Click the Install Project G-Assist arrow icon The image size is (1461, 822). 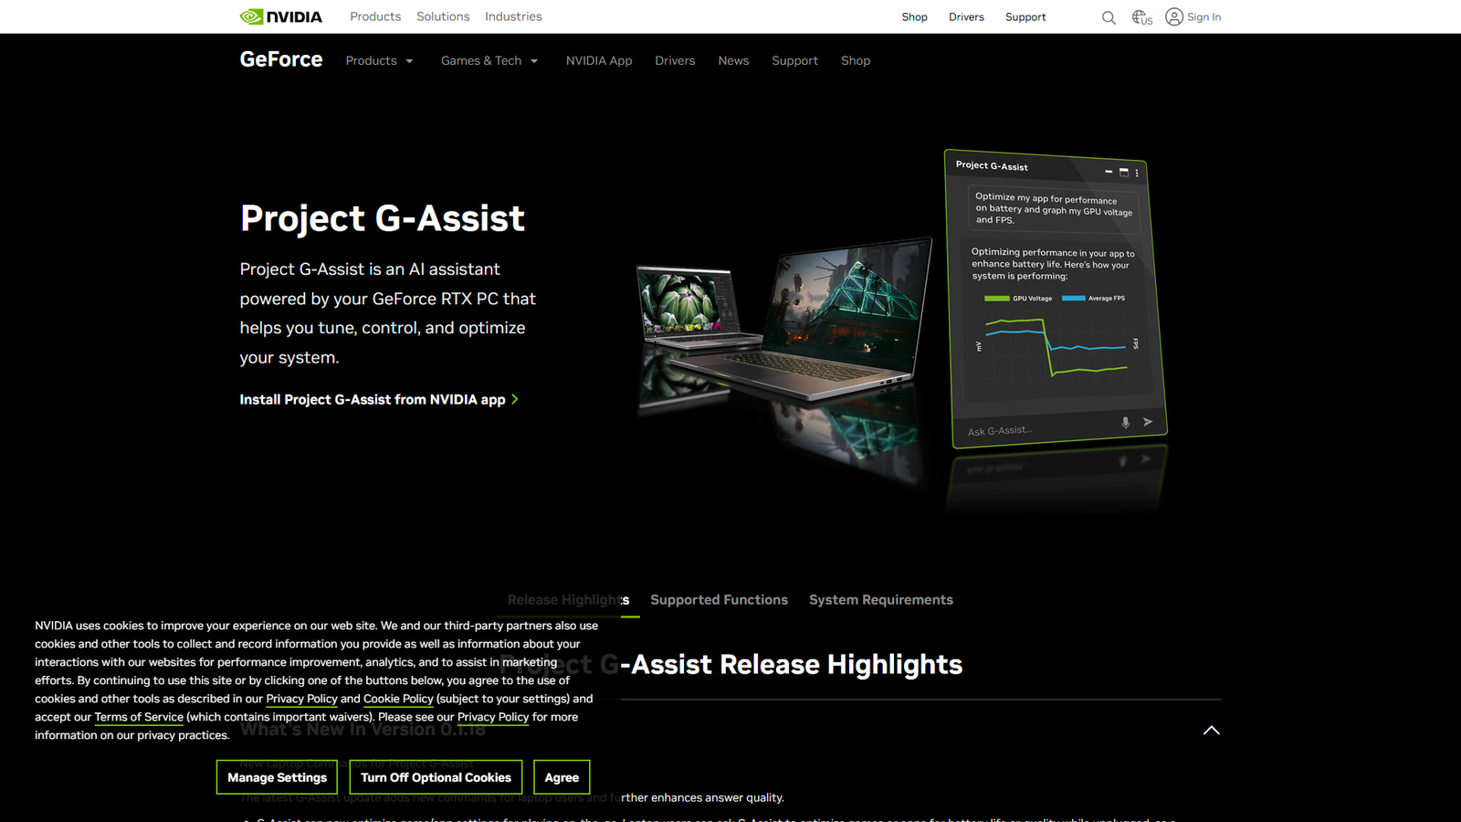[x=514, y=399]
